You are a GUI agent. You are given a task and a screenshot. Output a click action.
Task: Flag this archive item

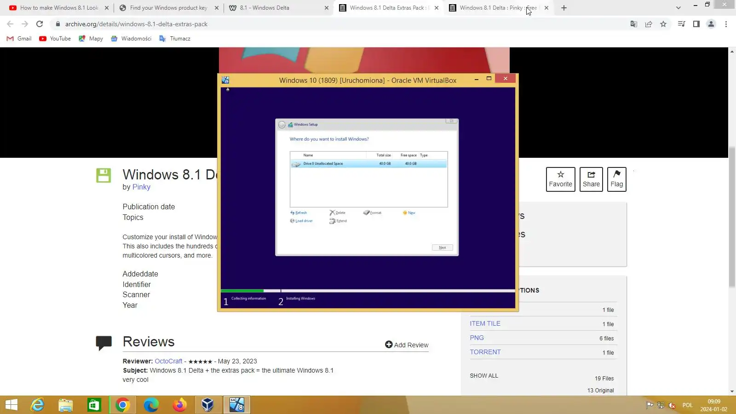pyautogui.click(x=617, y=179)
